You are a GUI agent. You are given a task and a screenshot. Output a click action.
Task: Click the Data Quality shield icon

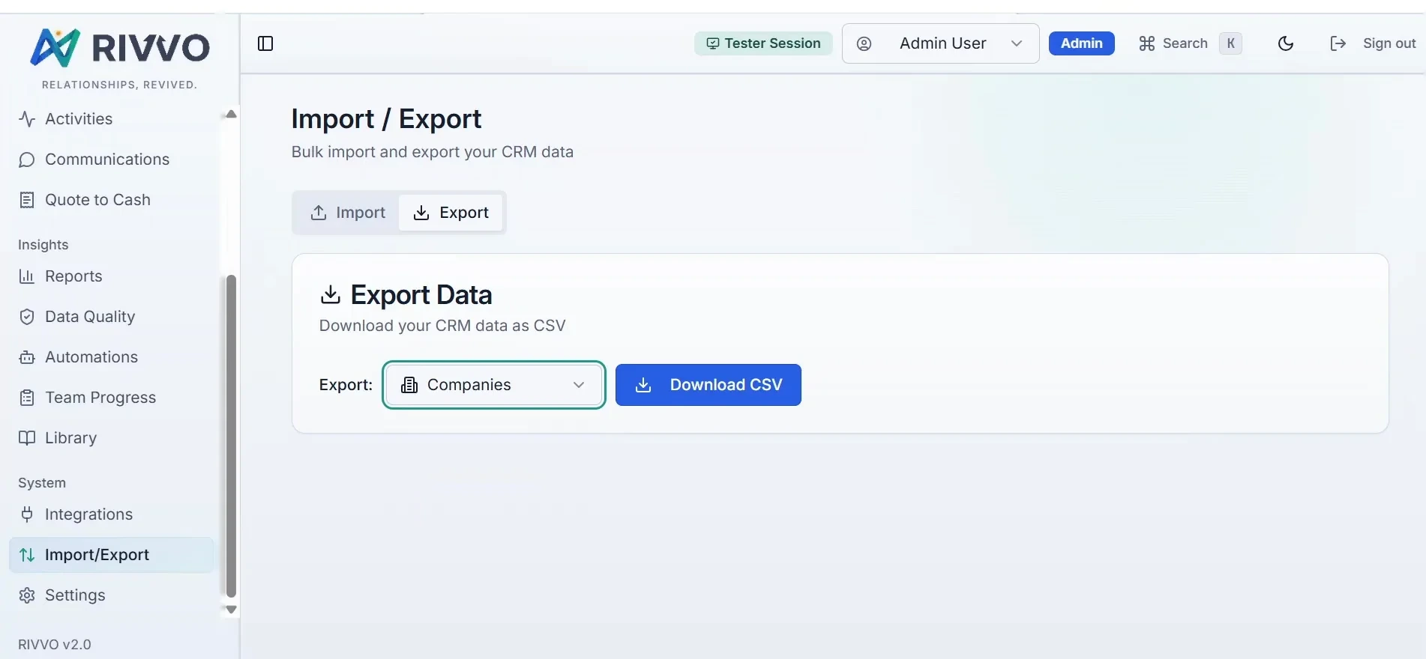[x=27, y=317]
